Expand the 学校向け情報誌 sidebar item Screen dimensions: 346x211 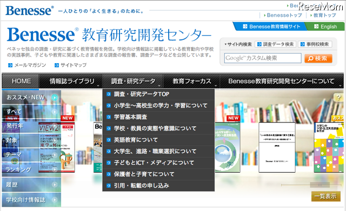click(31, 200)
